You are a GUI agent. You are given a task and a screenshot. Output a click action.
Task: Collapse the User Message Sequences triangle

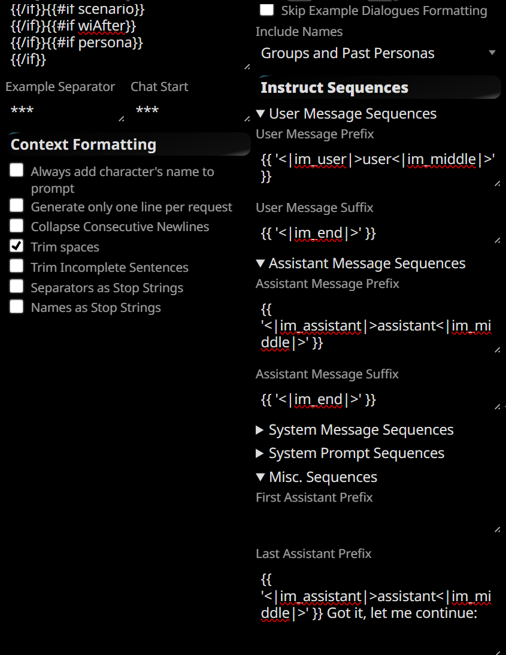coord(260,114)
